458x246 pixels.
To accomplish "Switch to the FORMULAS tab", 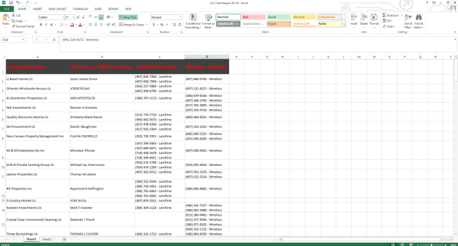I will (80, 9).
